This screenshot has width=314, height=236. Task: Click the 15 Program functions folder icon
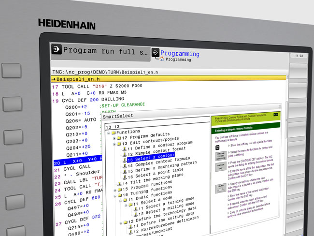(x=120, y=190)
